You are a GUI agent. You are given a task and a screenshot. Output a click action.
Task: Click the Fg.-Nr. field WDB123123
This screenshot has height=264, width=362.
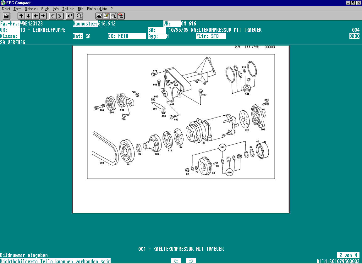[x=31, y=24]
